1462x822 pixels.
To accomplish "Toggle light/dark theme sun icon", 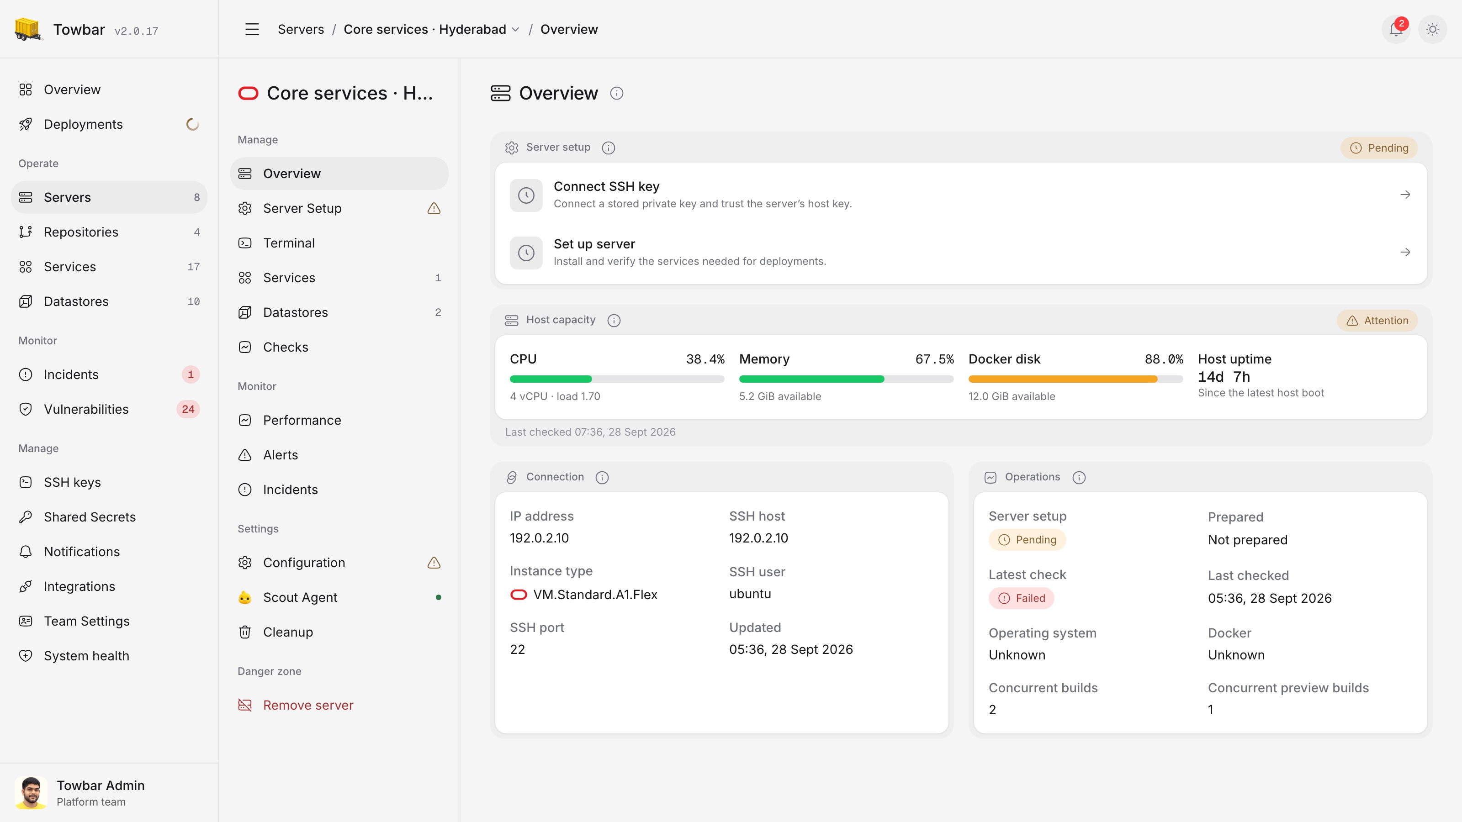I will point(1432,29).
